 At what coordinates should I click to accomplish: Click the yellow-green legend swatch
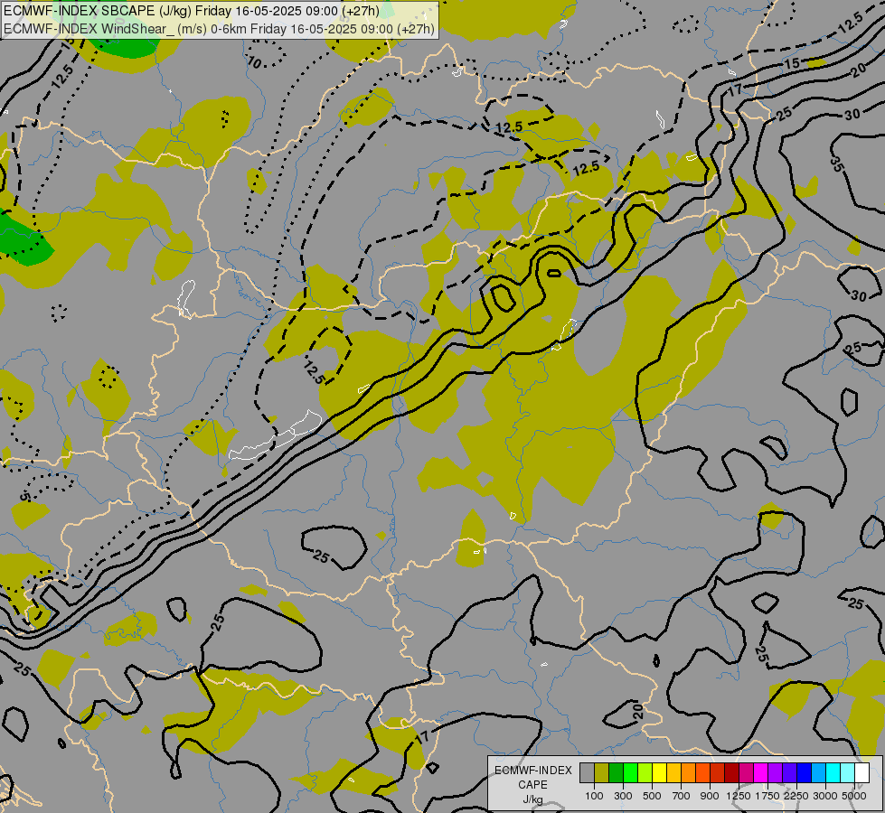tap(645, 772)
